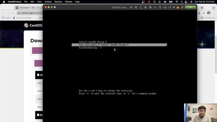Open the Edit menu
Screen dimensions: 217x122
tap(32, 2)
